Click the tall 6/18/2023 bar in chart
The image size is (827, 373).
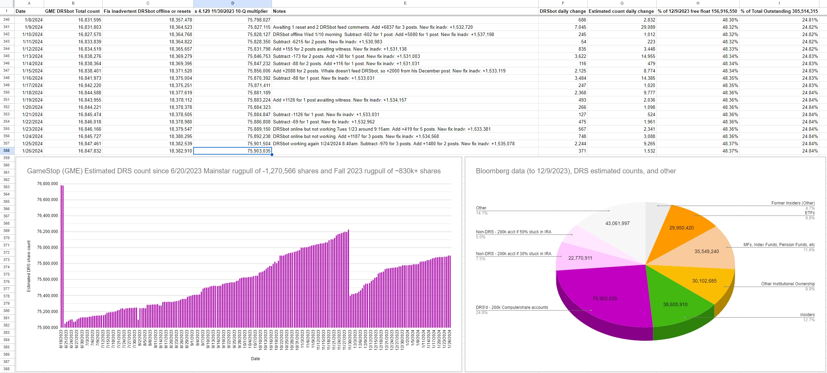(62, 257)
